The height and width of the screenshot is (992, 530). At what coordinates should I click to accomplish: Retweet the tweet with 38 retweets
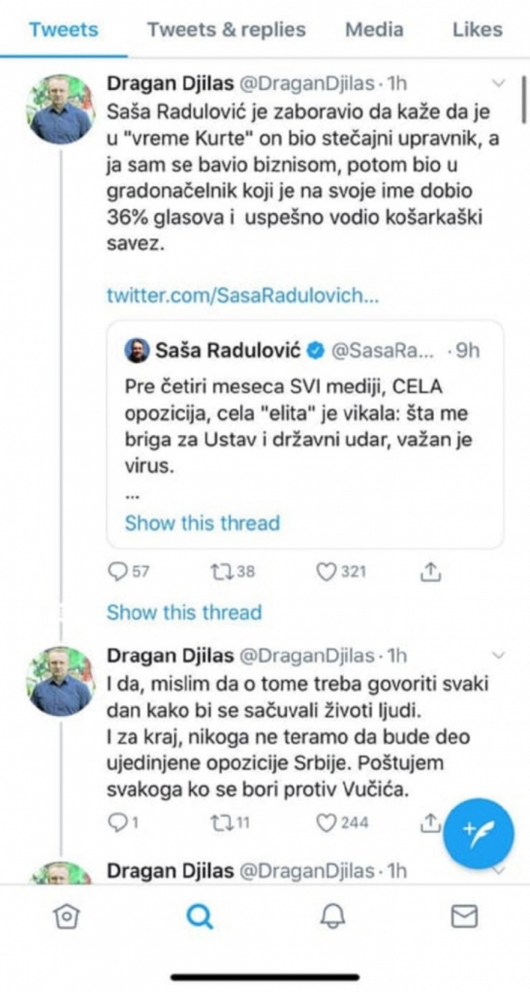coord(221,572)
